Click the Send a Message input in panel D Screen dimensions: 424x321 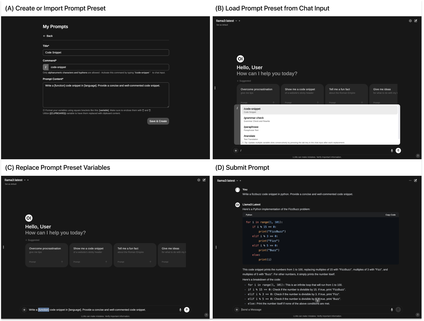tap(315, 310)
